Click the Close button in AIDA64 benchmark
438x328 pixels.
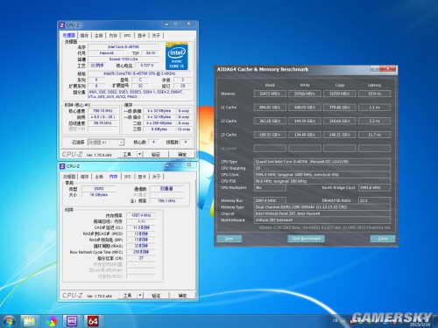click(x=383, y=239)
